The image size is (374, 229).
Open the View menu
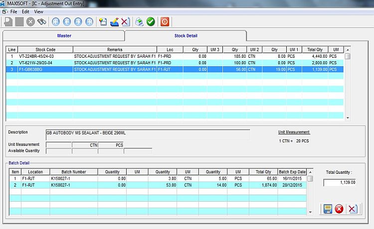38,11
